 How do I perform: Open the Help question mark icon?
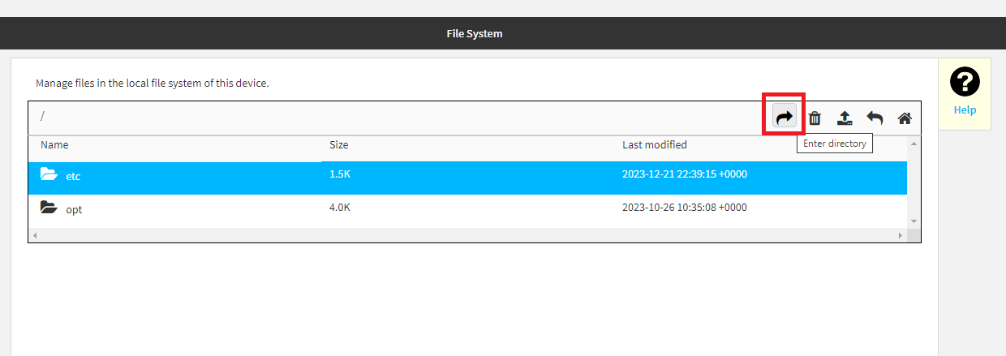(965, 82)
